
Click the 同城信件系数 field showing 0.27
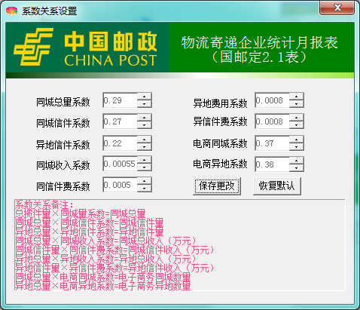point(120,121)
